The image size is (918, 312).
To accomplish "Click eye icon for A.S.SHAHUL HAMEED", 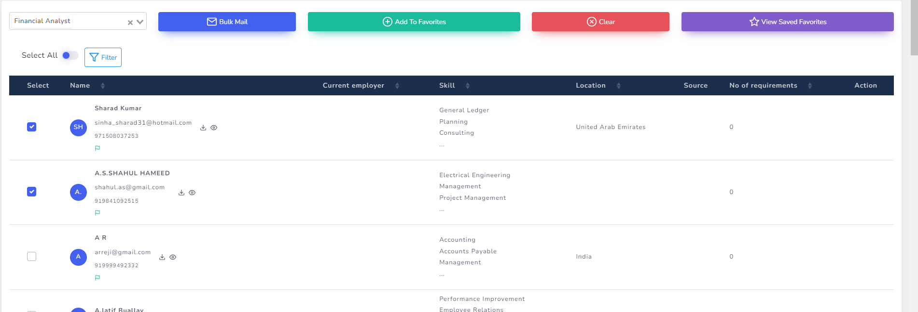I will coord(192,193).
